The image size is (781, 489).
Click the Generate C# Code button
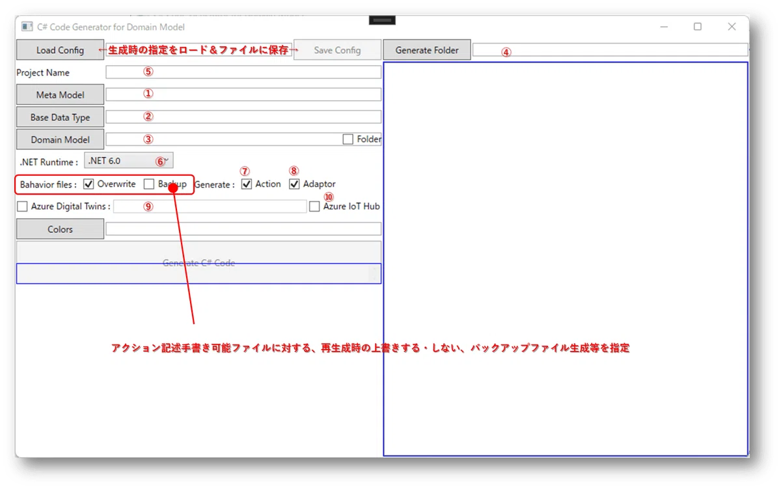pos(199,262)
